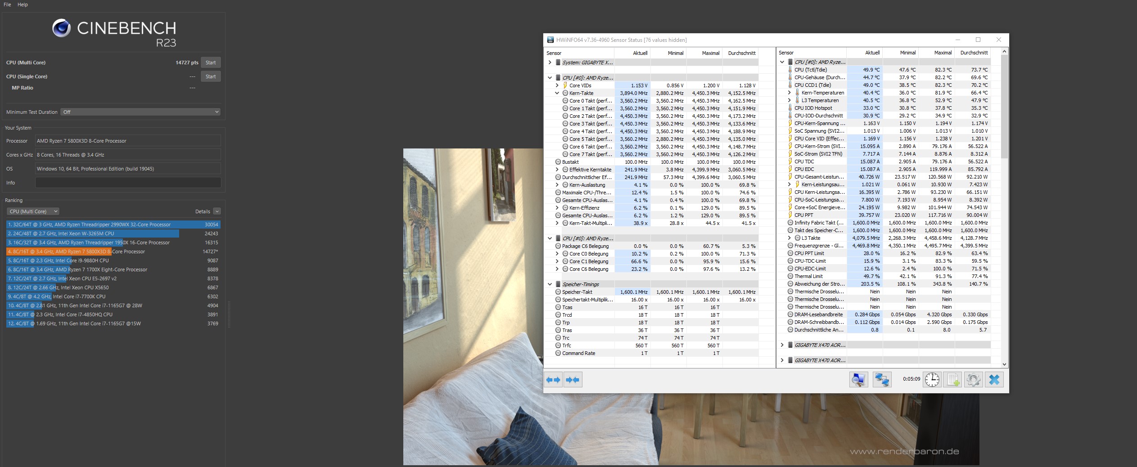Click the circle icon beside Package C6 Belegung
This screenshot has width=1137, height=467.
(x=558, y=246)
